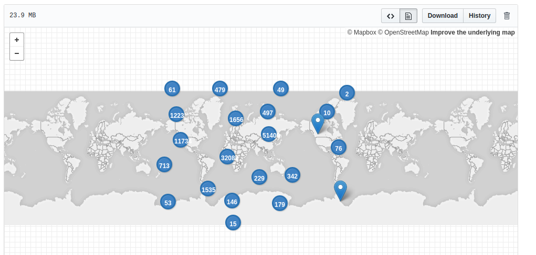This screenshot has height=255, width=536.
Task: Expand the cluster marked 497
Action: (268, 112)
